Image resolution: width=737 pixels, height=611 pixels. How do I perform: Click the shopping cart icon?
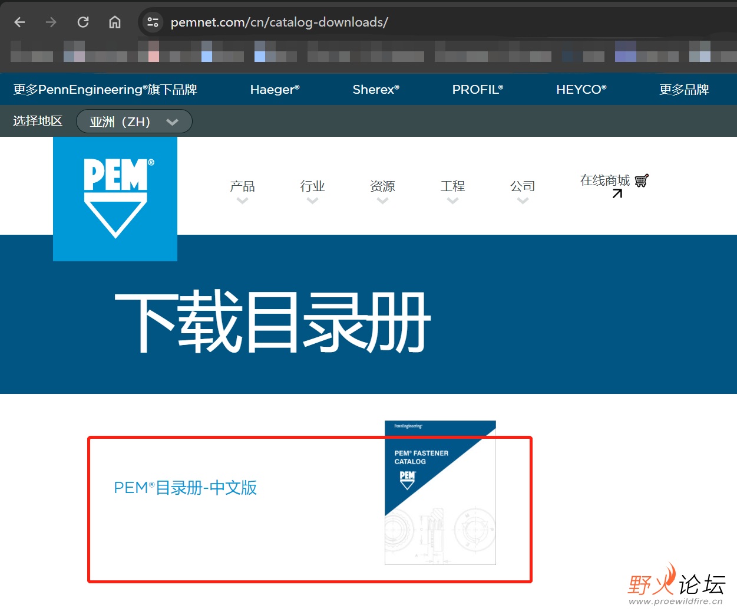[642, 180]
